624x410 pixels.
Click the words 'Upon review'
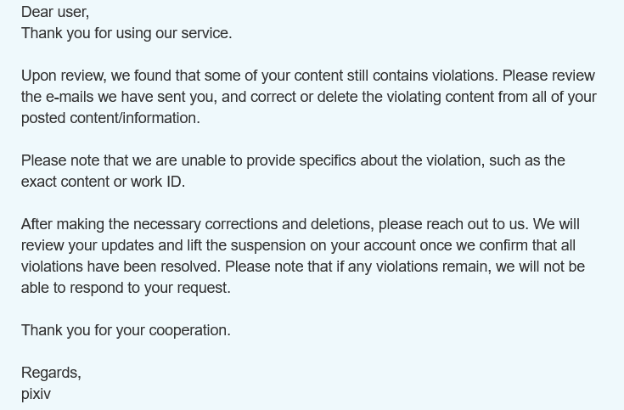click(x=64, y=76)
